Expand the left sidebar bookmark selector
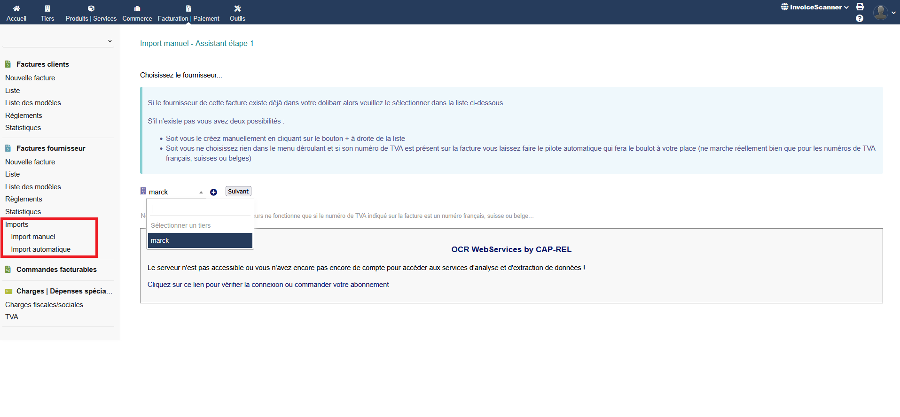 point(58,41)
